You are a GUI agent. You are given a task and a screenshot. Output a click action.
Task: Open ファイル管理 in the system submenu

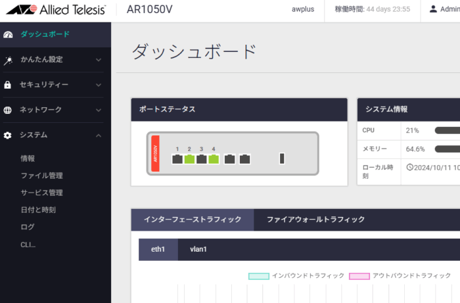[x=42, y=175]
